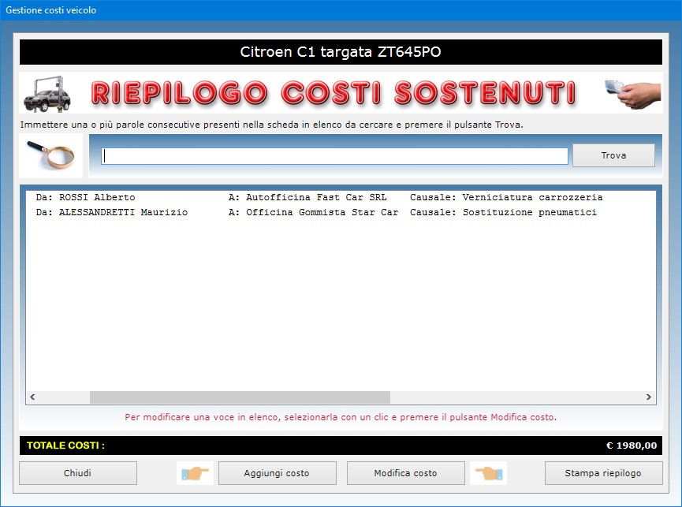Click the right-pointing hand icon beside Aggiungi costo
The image size is (682, 507).
coord(195,473)
